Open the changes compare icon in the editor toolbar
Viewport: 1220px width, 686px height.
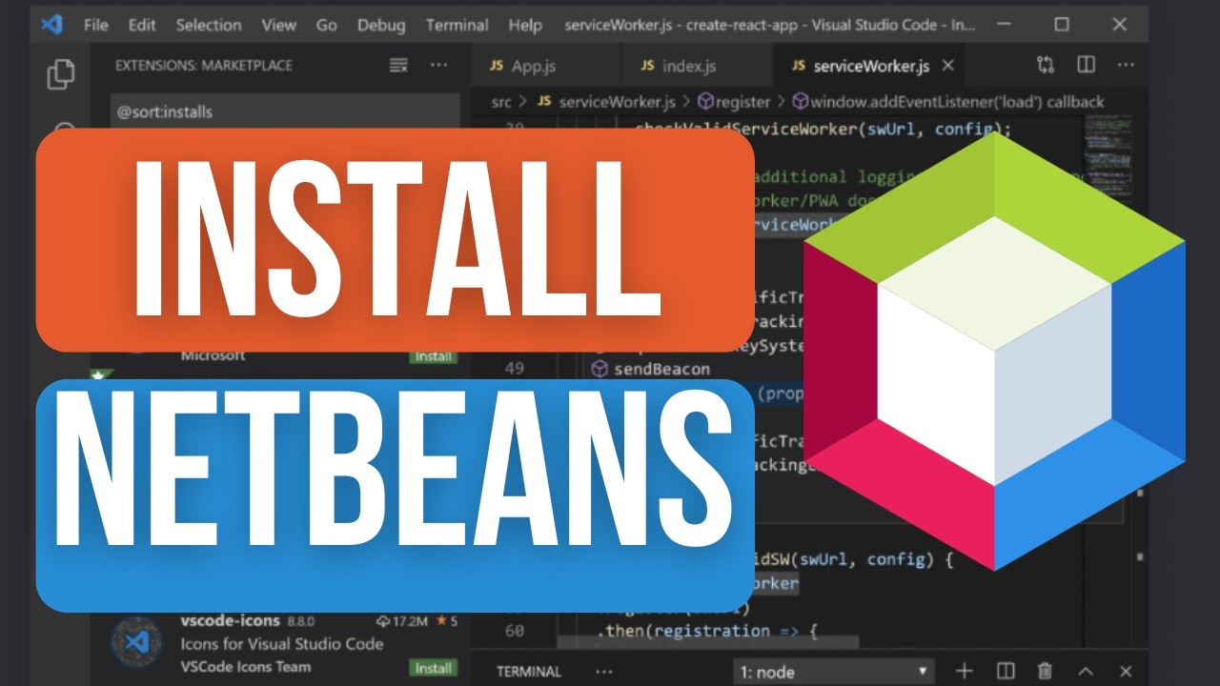[1046, 65]
